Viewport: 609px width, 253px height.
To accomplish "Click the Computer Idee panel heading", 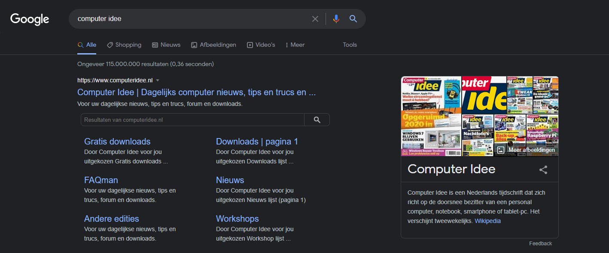I will pos(451,169).
